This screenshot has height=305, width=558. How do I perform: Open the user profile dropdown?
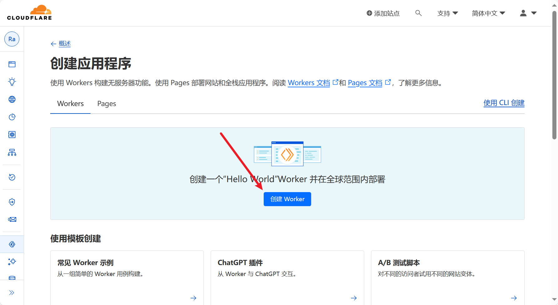coord(528,13)
